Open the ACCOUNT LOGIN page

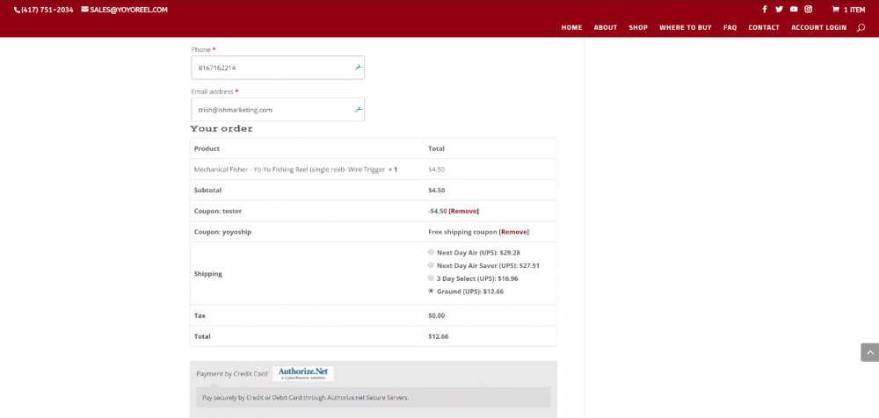[x=819, y=27]
